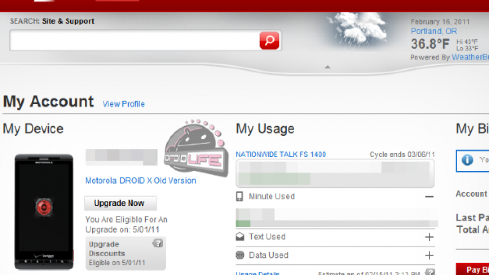Collapse the Minute Used section
Screen dimensions: 489x275
[x=429, y=197]
